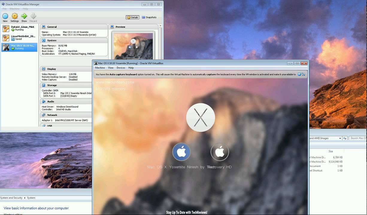Click the New VM toolbar icon
The image size is (367, 215).
(5, 17)
